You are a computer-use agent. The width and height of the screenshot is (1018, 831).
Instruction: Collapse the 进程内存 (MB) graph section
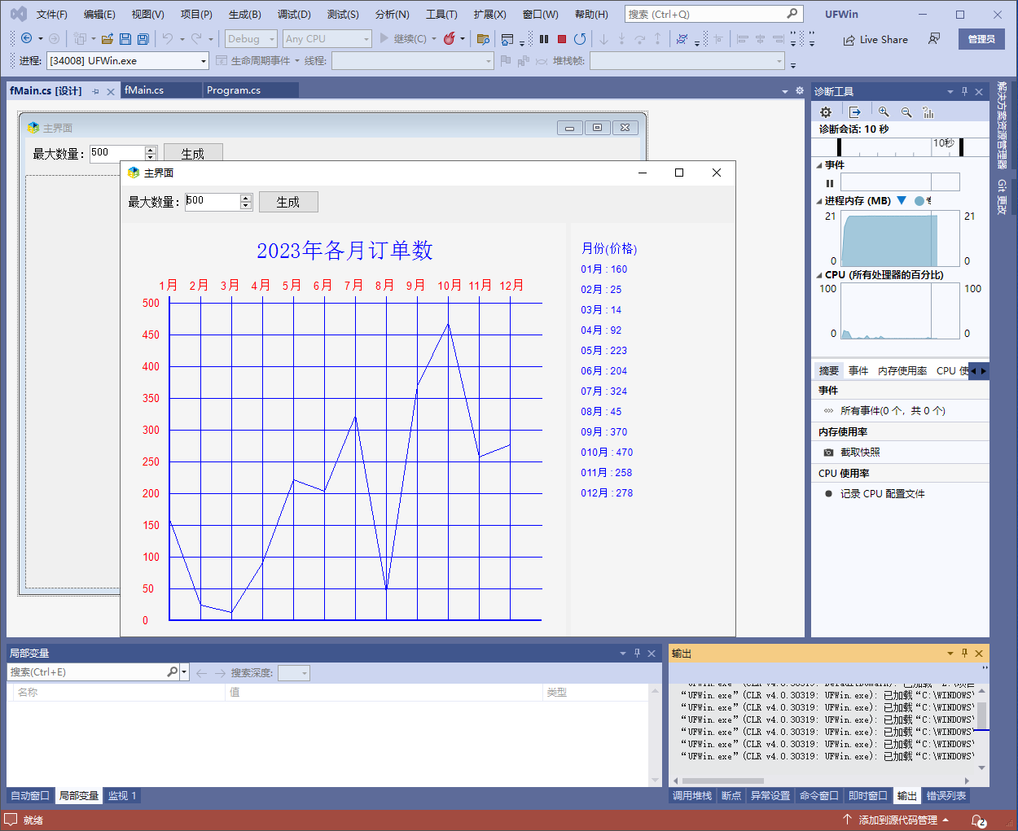tap(819, 201)
